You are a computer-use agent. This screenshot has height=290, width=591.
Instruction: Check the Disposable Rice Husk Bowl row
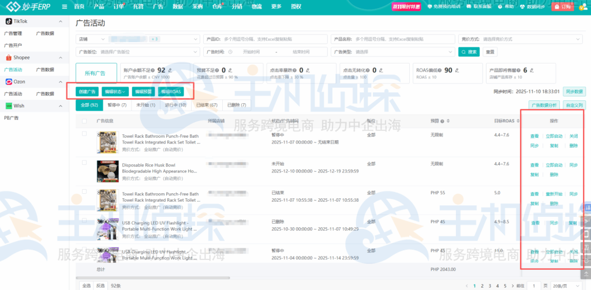[84, 163]
